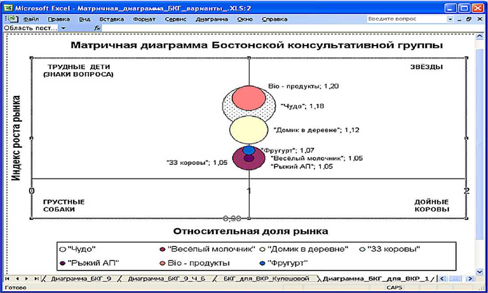
Task: Go to last sheet tab navigation arrow
Action: tap(36, 278)
